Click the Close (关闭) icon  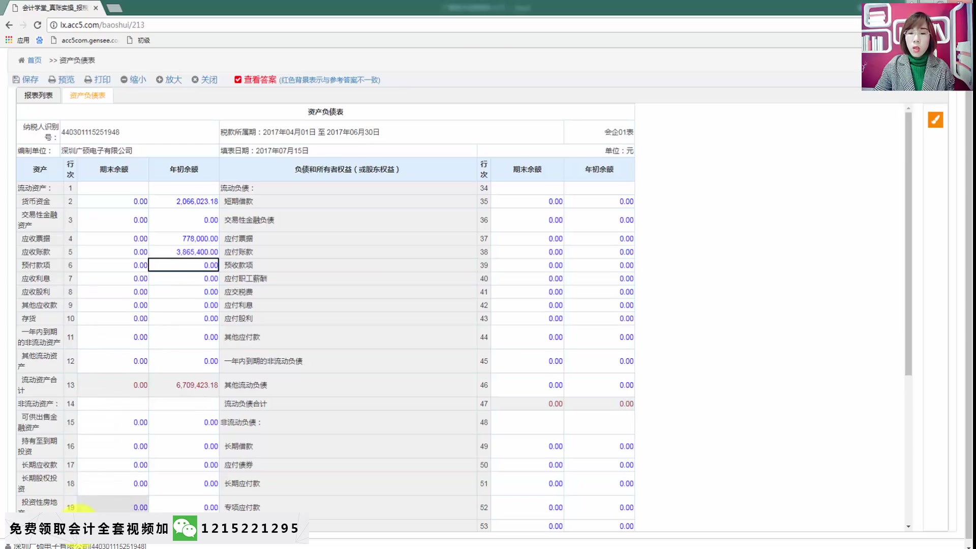pos(195,80)
